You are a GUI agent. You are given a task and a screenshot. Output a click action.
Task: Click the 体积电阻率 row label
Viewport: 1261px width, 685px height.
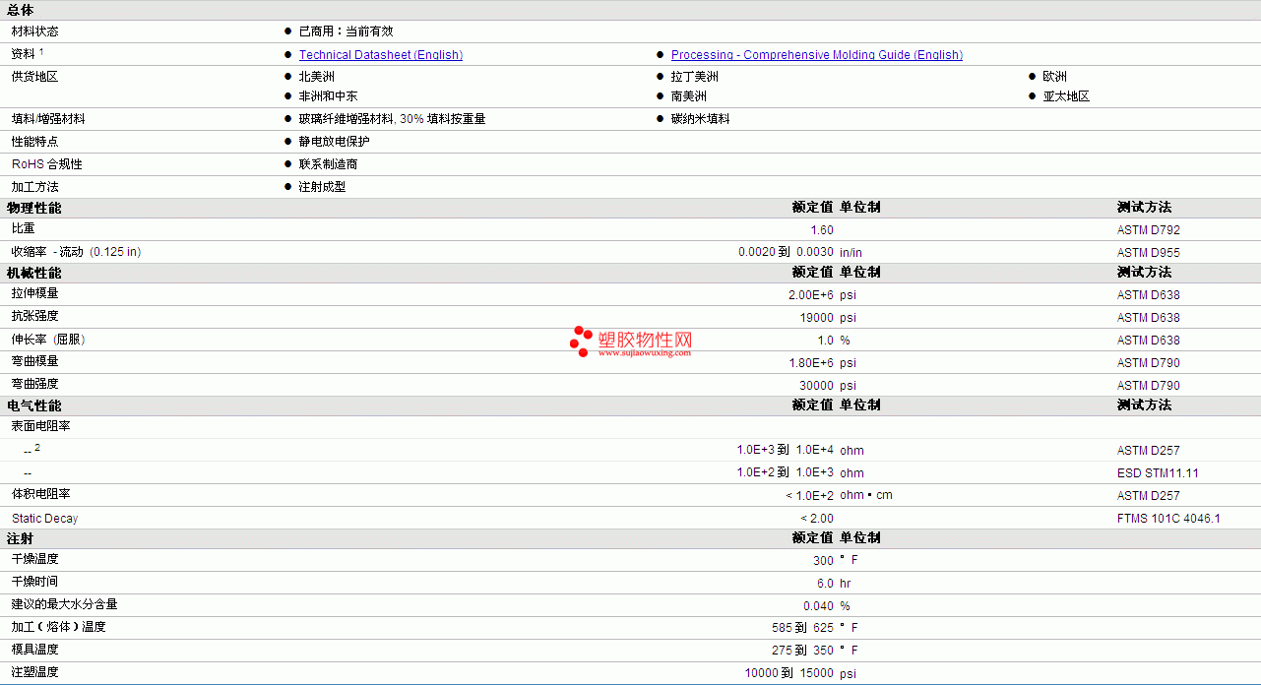pyautogui.click(x=40, y=494)
